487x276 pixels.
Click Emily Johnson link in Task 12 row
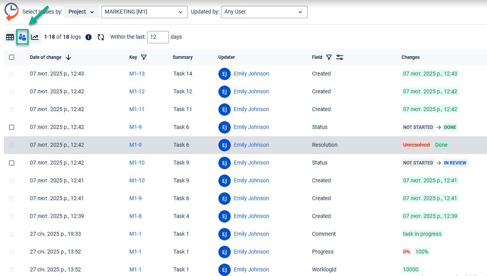pyautogui.click(x=251, y=92)
